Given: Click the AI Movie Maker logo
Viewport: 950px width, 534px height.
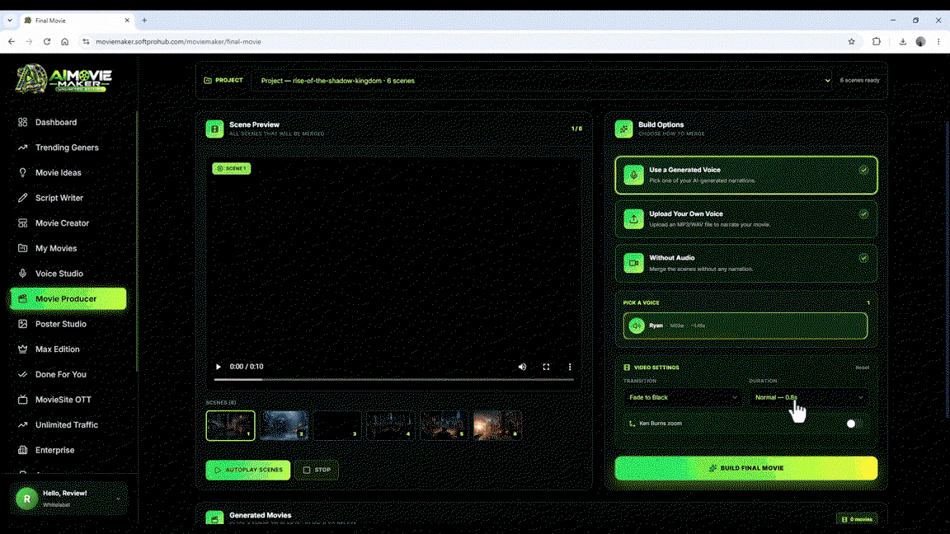Looking at the screenshot, I should click(63, 79).
